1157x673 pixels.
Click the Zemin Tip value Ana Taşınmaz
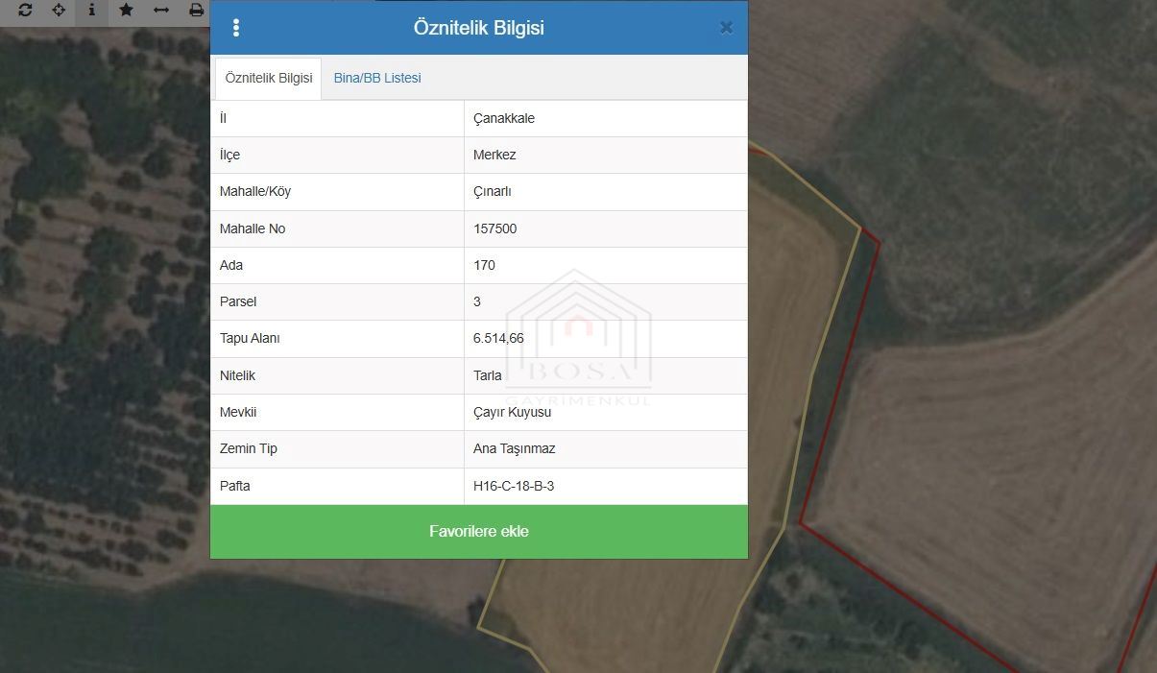click(x=514, y=448)
